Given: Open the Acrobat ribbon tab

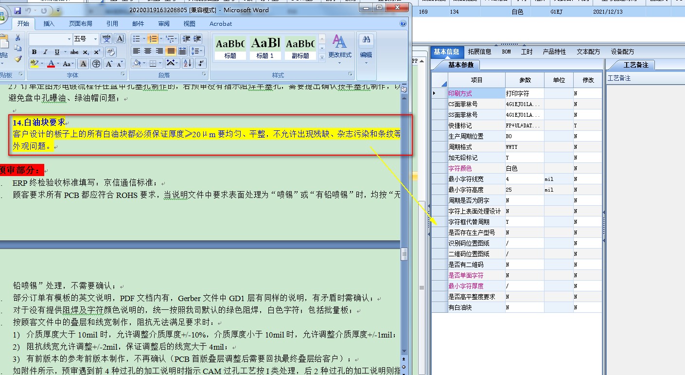Looking at the screenshot, I should pyautogui.click(x=221, y=23).
